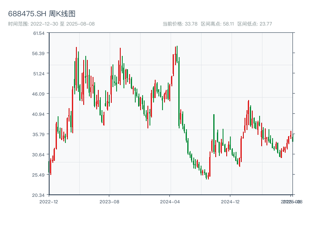Click the y-axis label 35.79
325x243 pixels.
38,134
